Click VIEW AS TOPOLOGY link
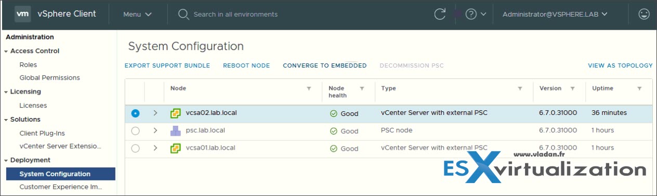The height and width of the screenshot is (196, 657). click(620, 66)
